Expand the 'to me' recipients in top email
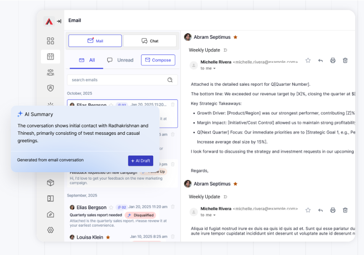The width and height of the screenshot is (364, 255). click(208, 68)
